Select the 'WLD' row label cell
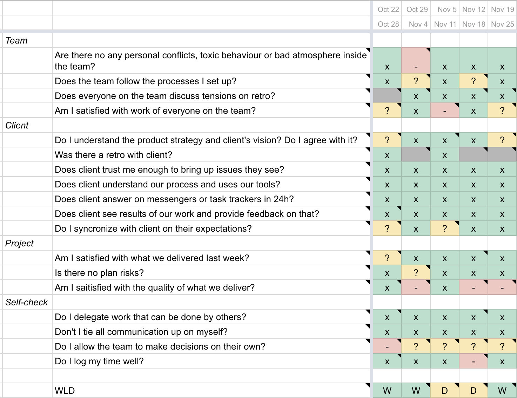Image resolution: width=517 pixels, height=398 pixels. coord(211,391)
